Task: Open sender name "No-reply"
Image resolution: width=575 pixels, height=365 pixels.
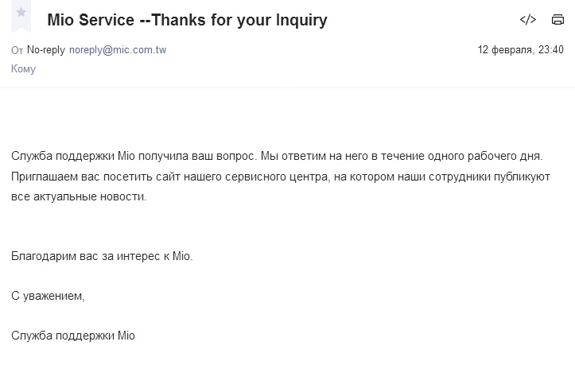Action: [46, 50]
